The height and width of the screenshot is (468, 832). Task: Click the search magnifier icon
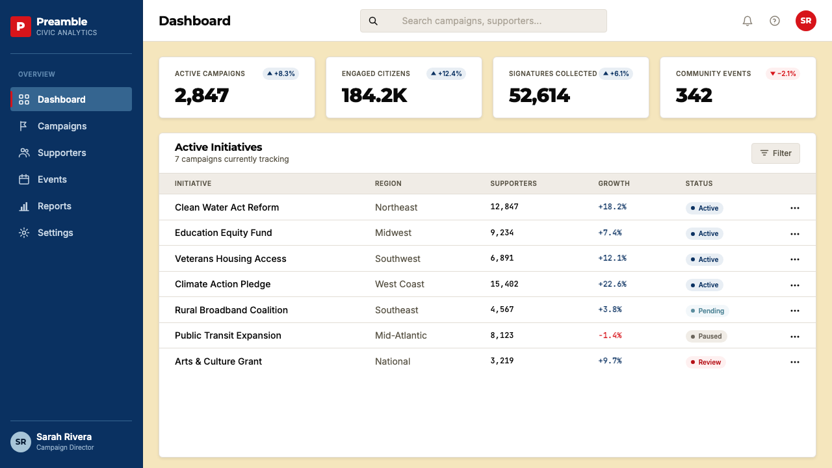coord(373,21)
